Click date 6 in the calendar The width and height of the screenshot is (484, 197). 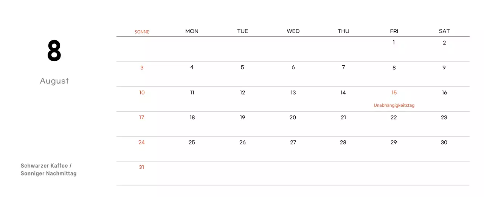(293, 68)
